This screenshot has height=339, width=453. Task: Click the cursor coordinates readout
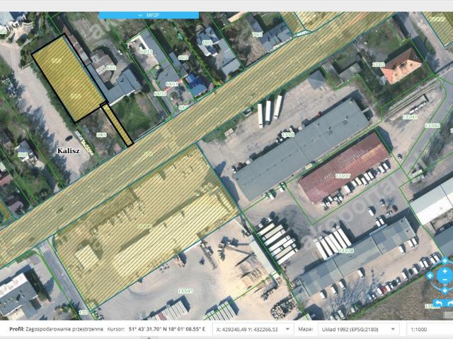[x=166, y=329]
